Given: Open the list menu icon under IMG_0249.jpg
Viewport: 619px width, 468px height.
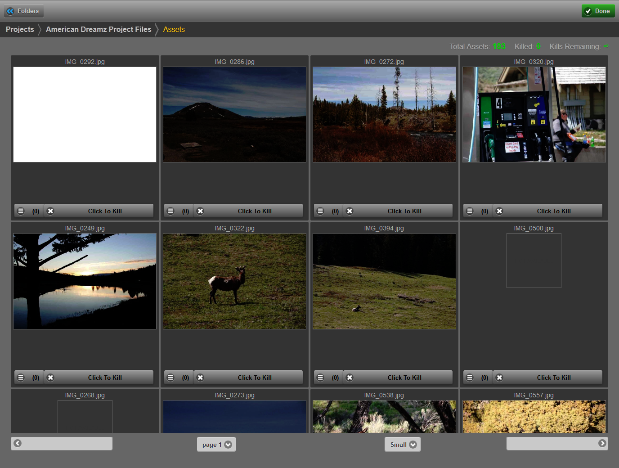Looking at the screenshot, I should (x=21, y=378).
